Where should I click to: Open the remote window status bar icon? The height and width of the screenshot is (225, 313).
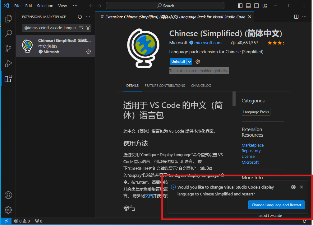6,221
